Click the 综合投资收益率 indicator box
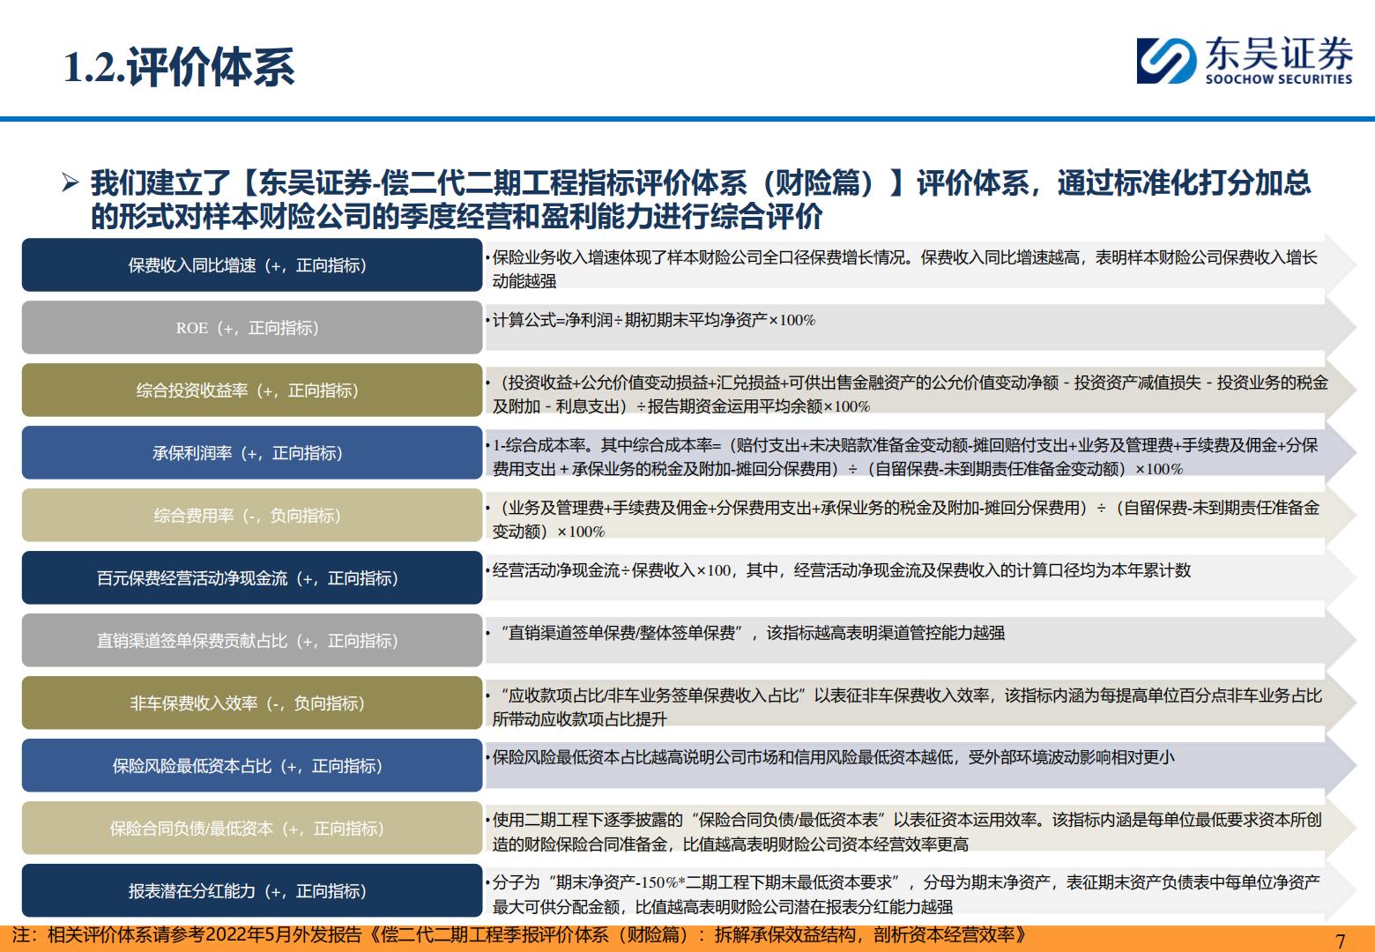Image resolution: width=1375 pixels, height=952 pixels. pos(252,390)
